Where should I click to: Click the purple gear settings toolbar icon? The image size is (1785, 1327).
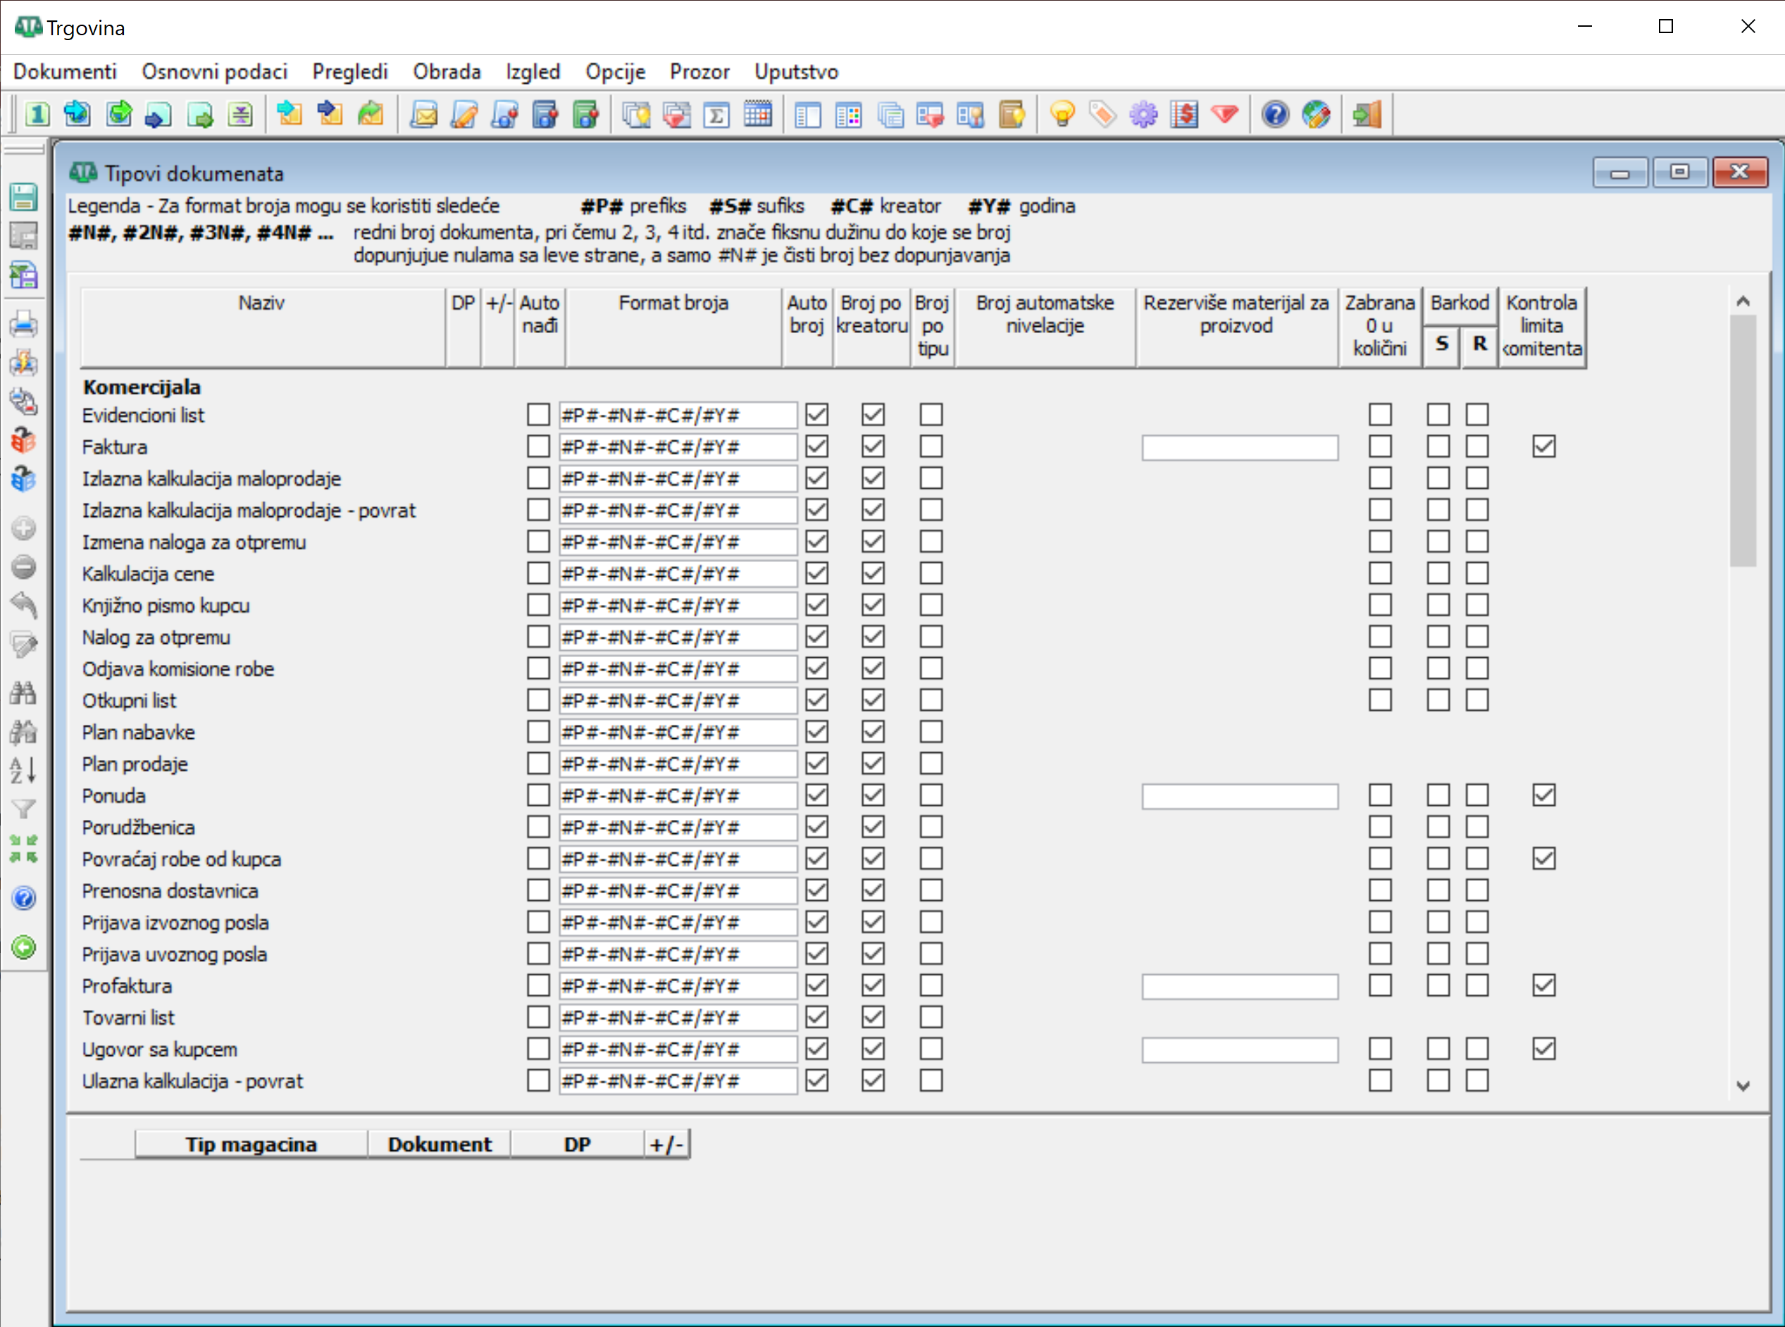[1143, 115]
